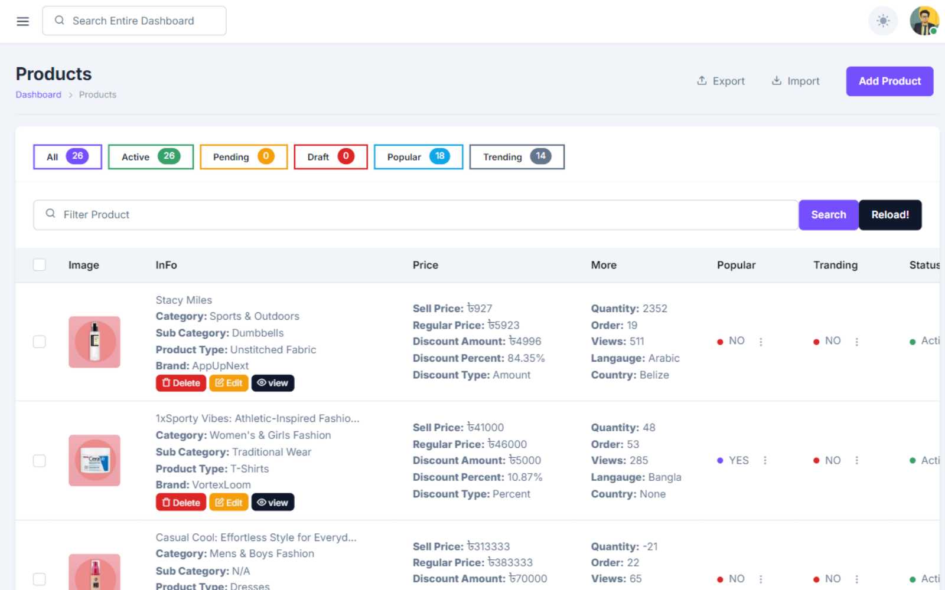Click 'Discount Percent: 10.87%' text

pyautogui.click(x=478, y=477)
